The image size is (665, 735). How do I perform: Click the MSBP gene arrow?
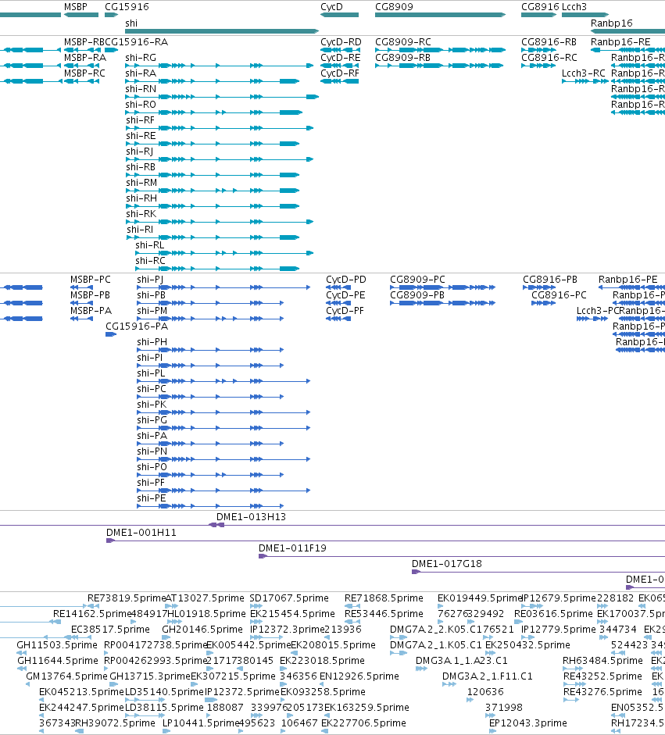pos(81,15)
